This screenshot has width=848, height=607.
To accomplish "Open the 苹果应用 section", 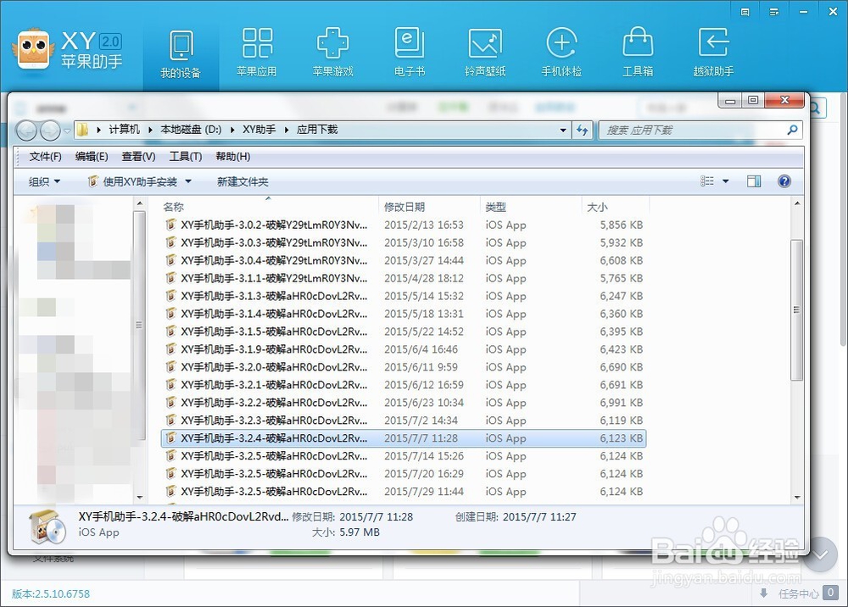I will click(257, 53).
